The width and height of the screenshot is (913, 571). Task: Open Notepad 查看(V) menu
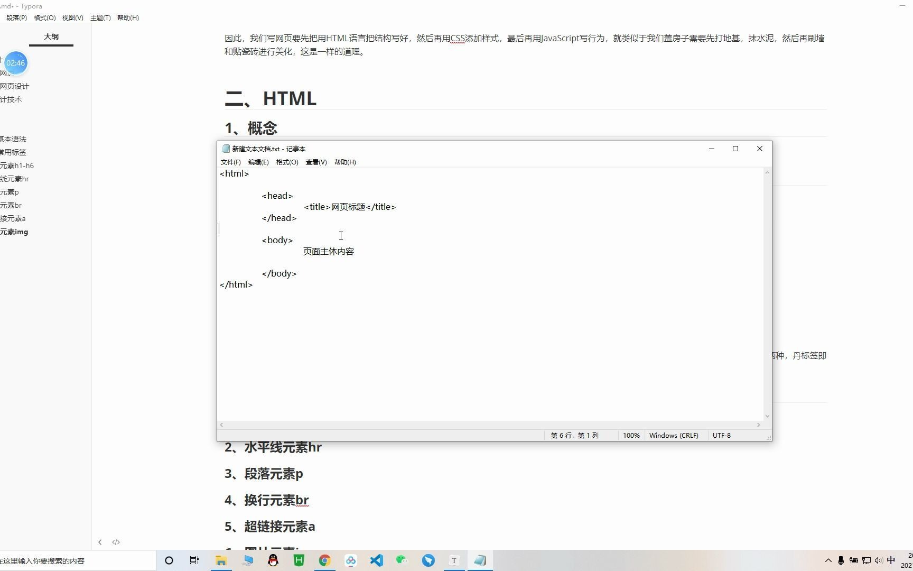click(316, 162)
